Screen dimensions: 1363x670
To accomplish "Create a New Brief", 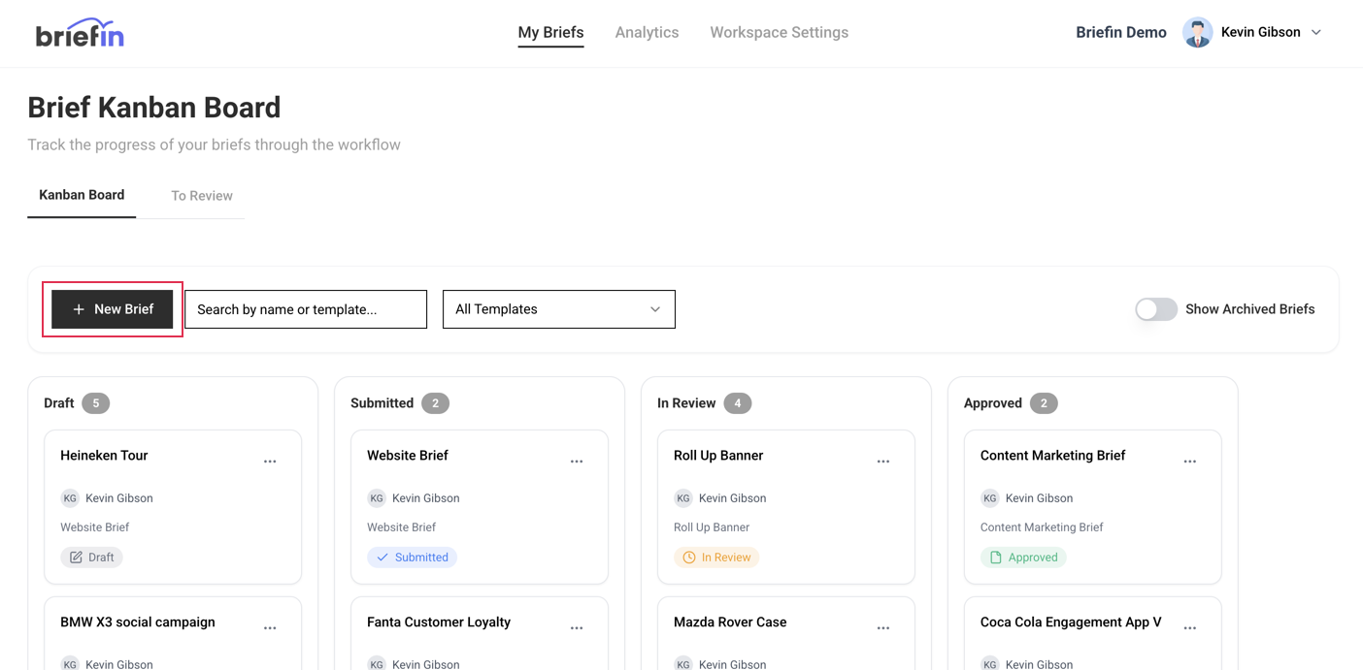I will point(113,309).
